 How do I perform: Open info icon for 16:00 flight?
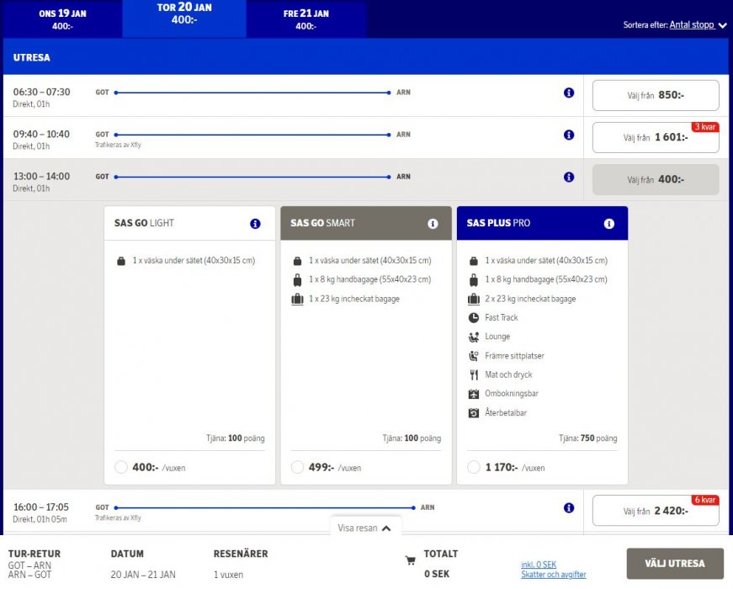(x=569, y=507)
